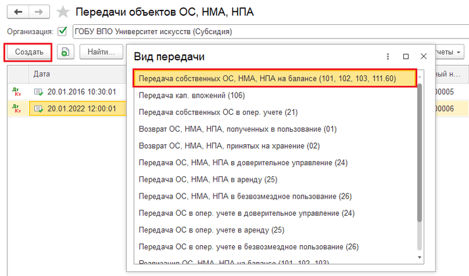Close the Вид передачи dialog
This screenshot has height=276, width=469.
pos(424,56)
